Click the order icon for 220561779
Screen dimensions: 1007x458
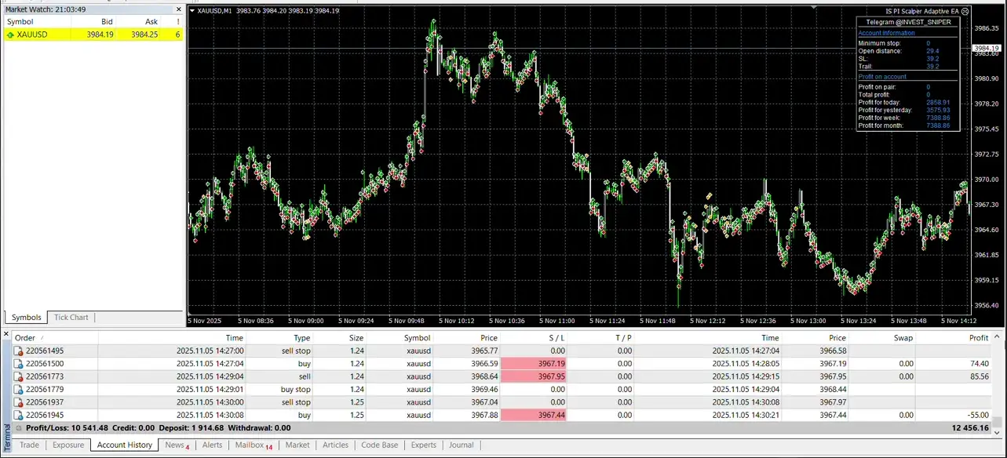19,390
